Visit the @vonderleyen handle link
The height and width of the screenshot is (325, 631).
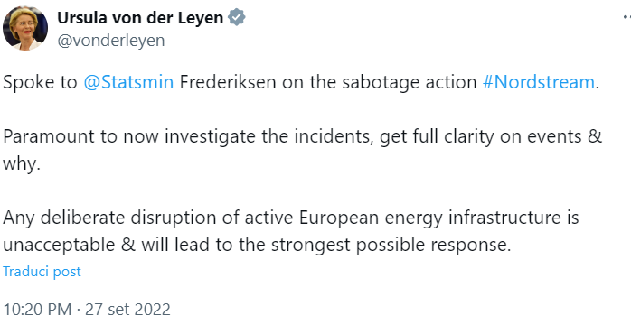tap(111, 41)
